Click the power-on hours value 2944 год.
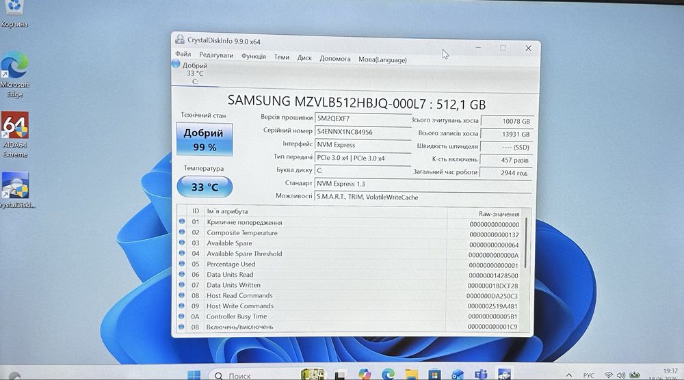Screen dimensions: 684x380 point(506,173)
